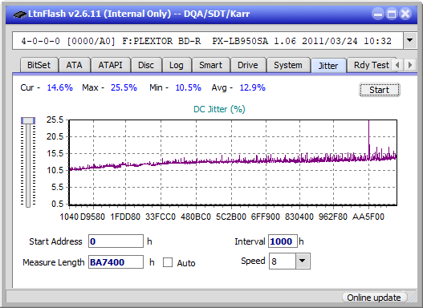Click the window resize grip
The width and height of the screenshot is (423, 308).
[412, 298]
